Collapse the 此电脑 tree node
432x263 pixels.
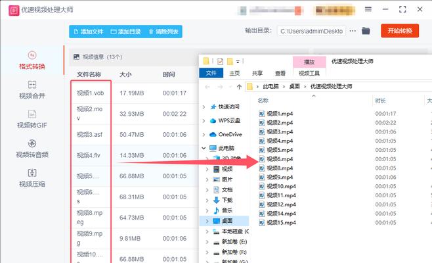tap(204, 148)
